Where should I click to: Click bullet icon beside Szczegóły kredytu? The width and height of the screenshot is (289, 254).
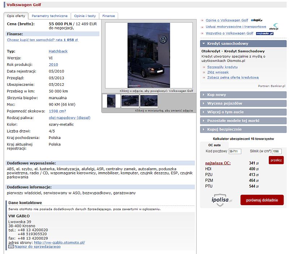coord(204,67)
